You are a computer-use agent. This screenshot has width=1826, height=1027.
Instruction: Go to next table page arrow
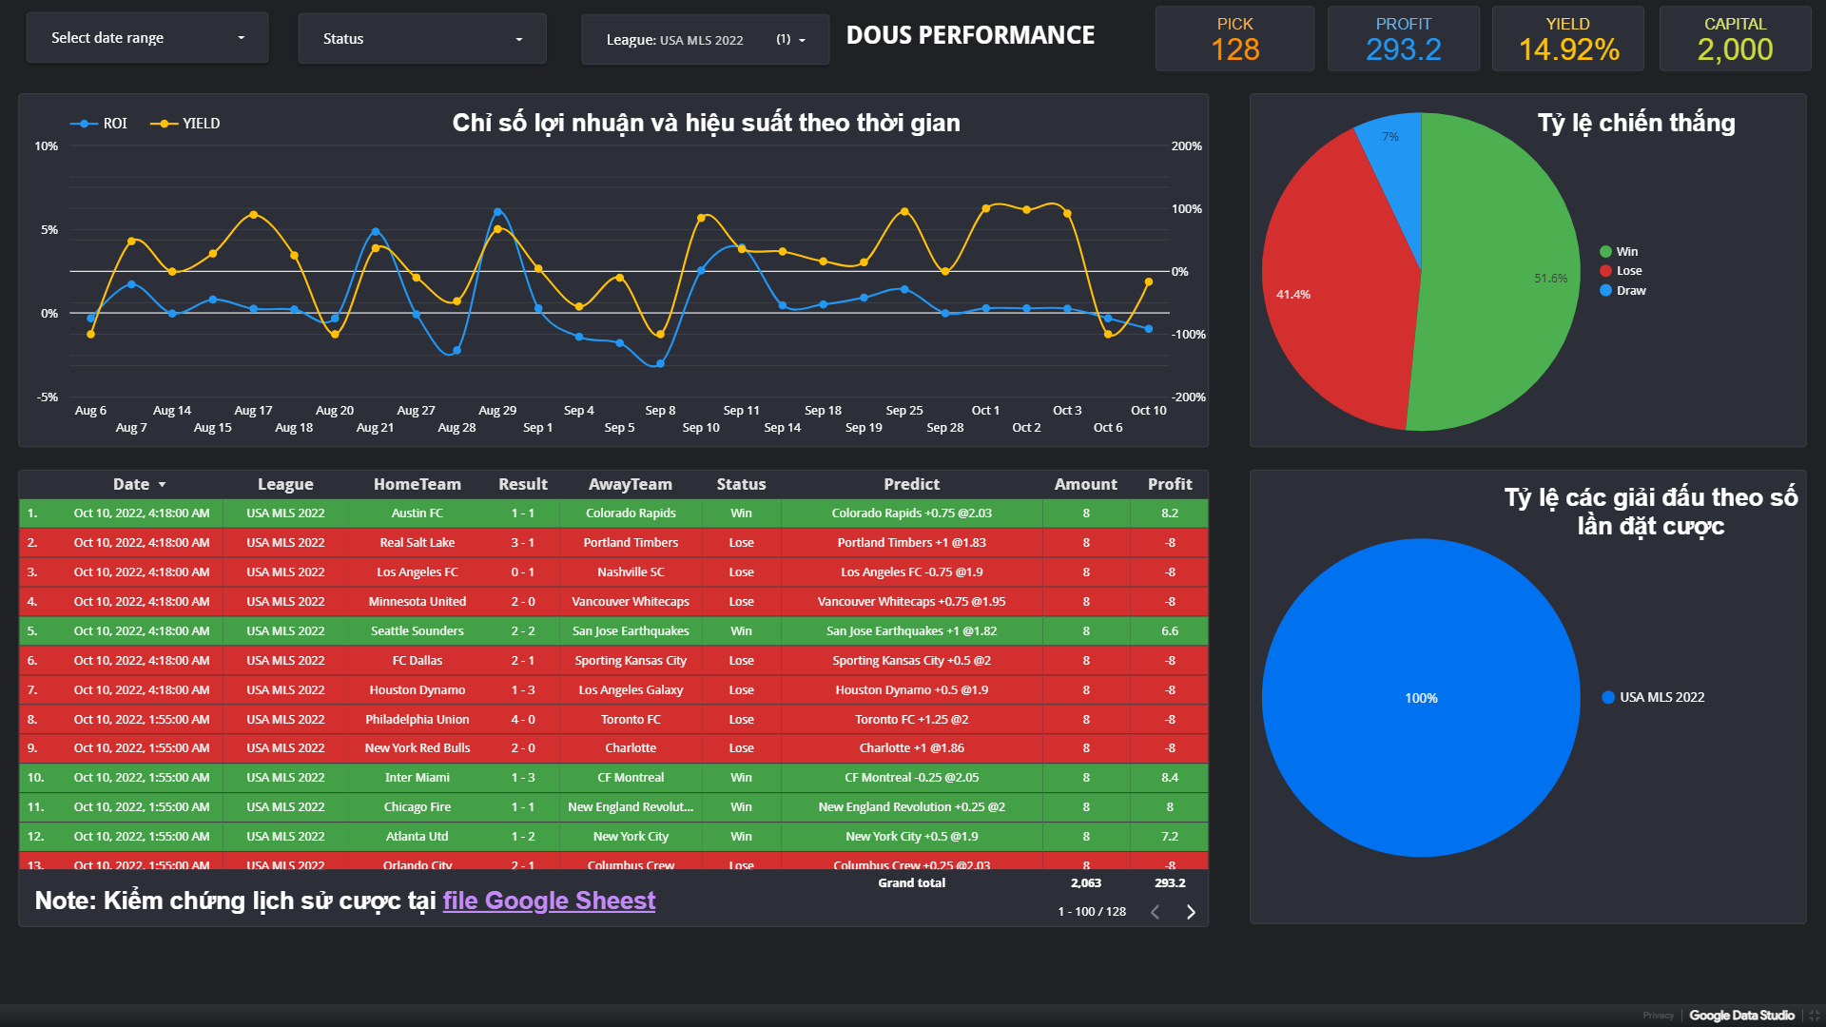tap(1191, 912)
